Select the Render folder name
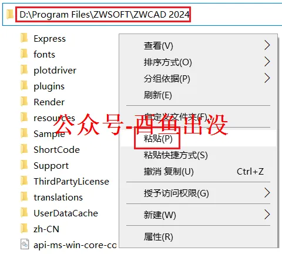 click(49, 102)
